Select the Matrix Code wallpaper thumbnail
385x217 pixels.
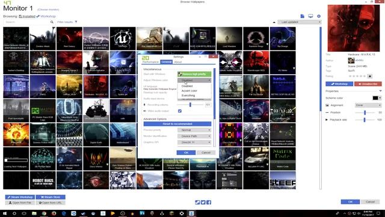283,159
